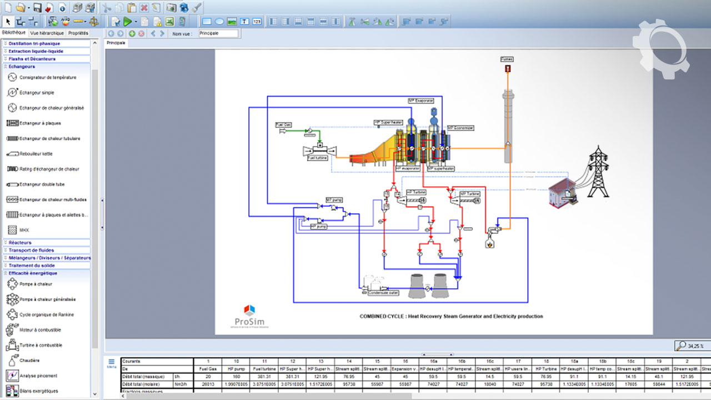This screenshot has height=400, width=711.
Task: Select the arrow pointer tool
Action: coord(8,22)
